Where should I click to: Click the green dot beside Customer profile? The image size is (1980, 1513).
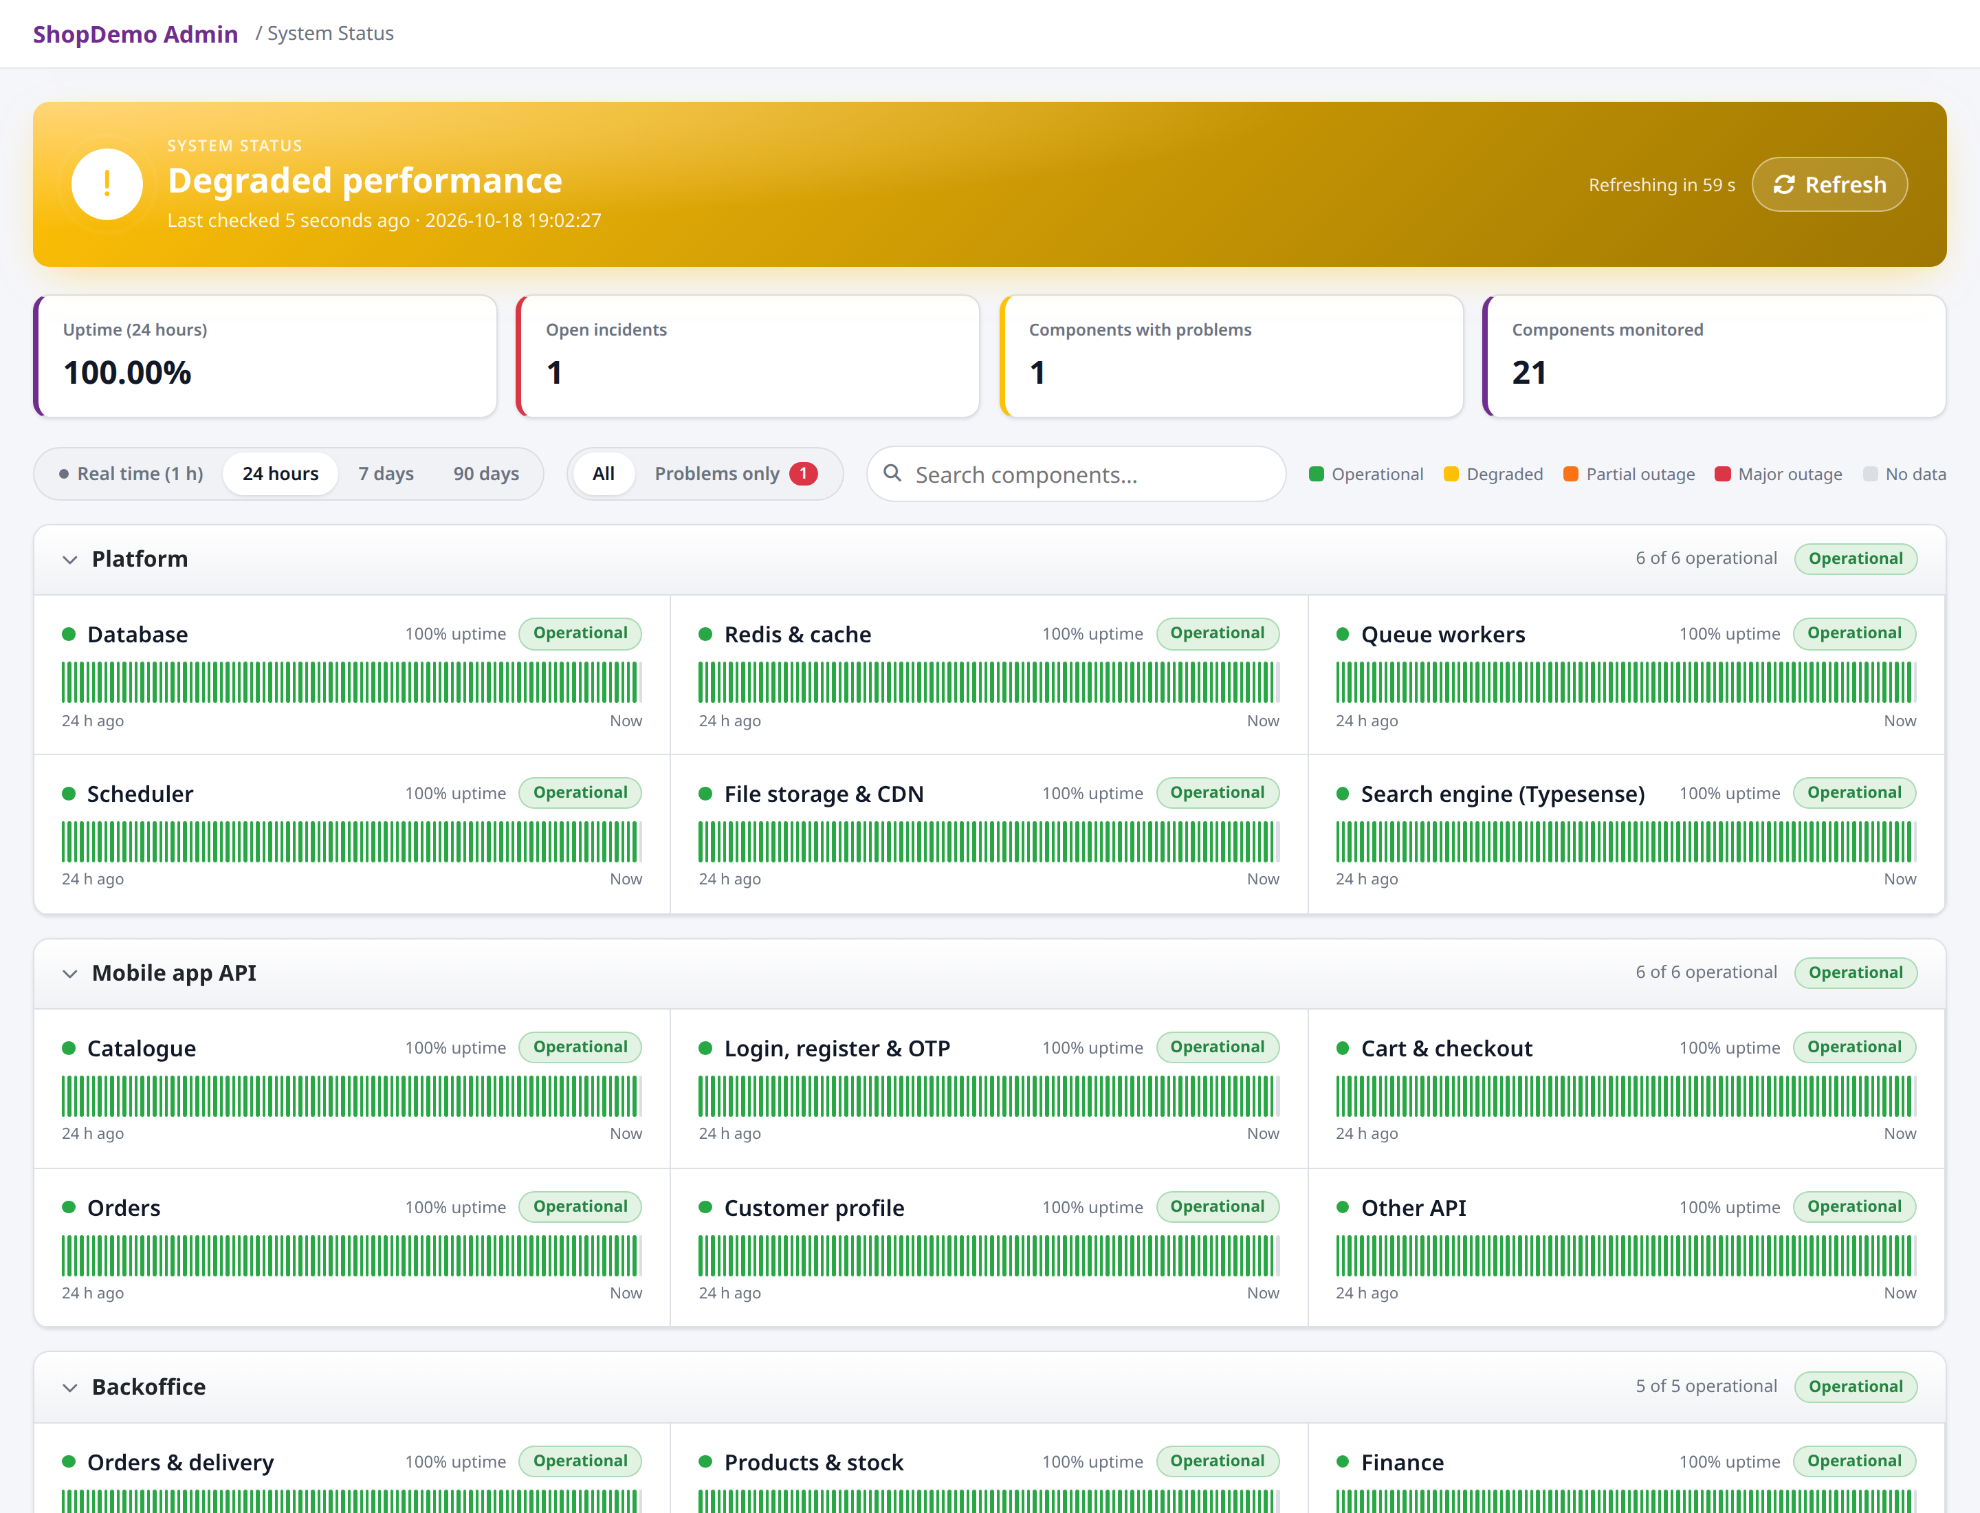point(706,1208)
